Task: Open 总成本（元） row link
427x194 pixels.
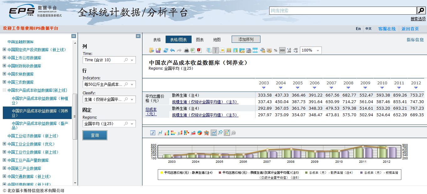Action: 151,112
